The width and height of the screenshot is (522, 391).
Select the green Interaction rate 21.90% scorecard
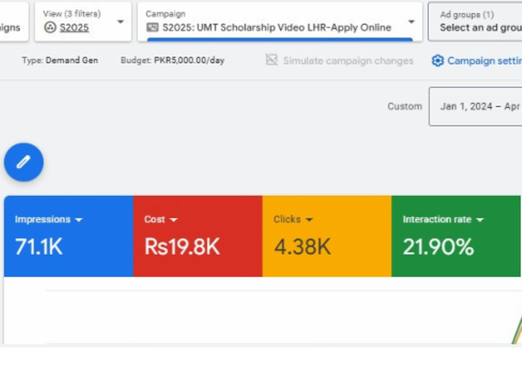click(456, 236)
